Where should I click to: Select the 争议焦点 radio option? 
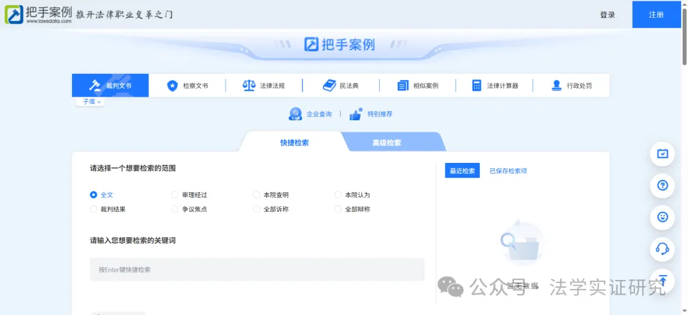(175, 209)
